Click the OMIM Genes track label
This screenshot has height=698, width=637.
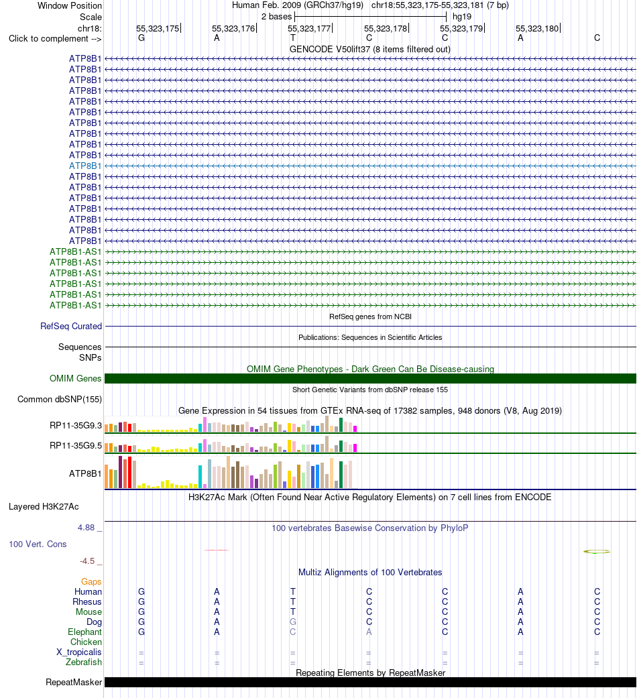click(76, 378)
